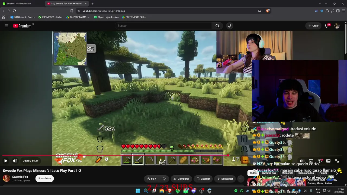Select the Relacionados filter chip
This screenshot has height=195, width=347.
(x=306, y=173)
